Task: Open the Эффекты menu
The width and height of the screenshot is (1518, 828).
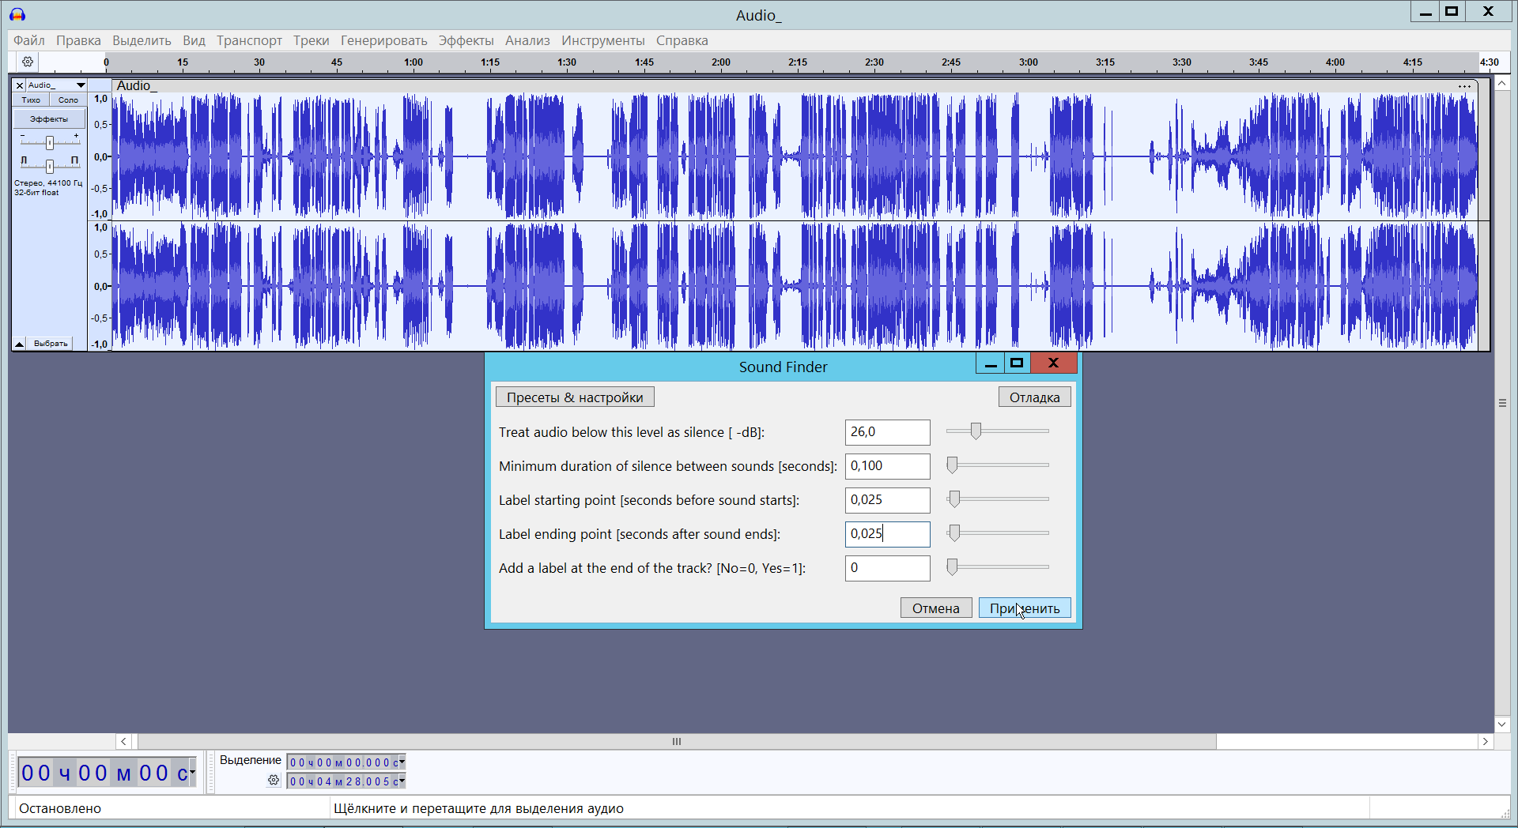Action: (x=466, y=40)
